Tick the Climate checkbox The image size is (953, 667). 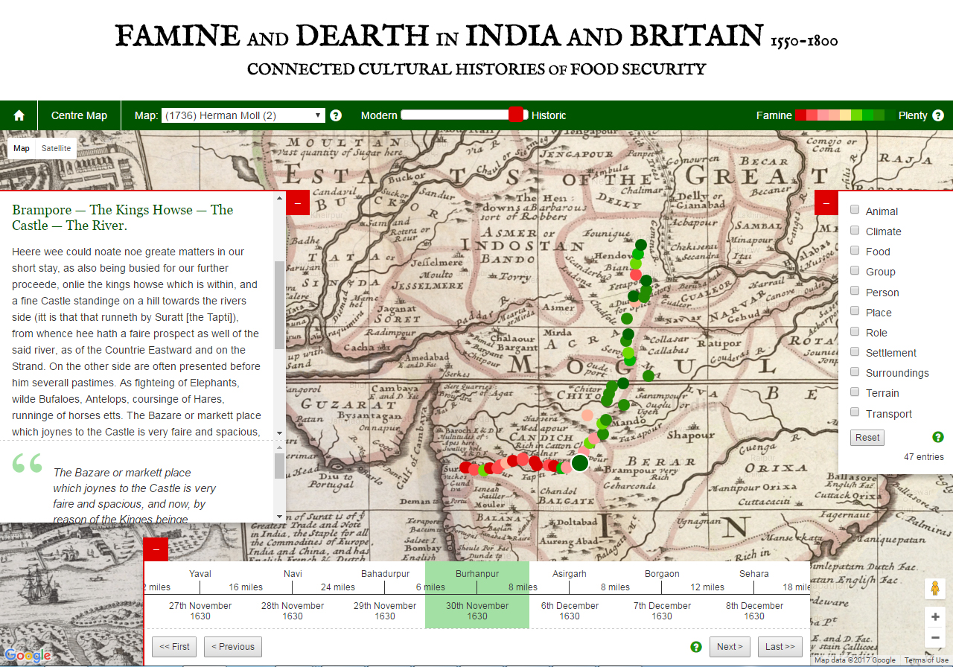pyautogui.click(x=855, y=231)
